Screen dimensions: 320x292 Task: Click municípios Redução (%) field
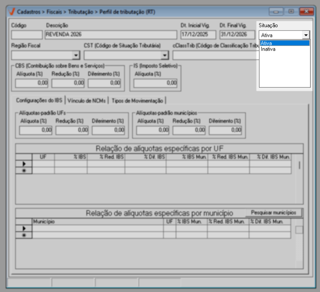tap(189, 130)
